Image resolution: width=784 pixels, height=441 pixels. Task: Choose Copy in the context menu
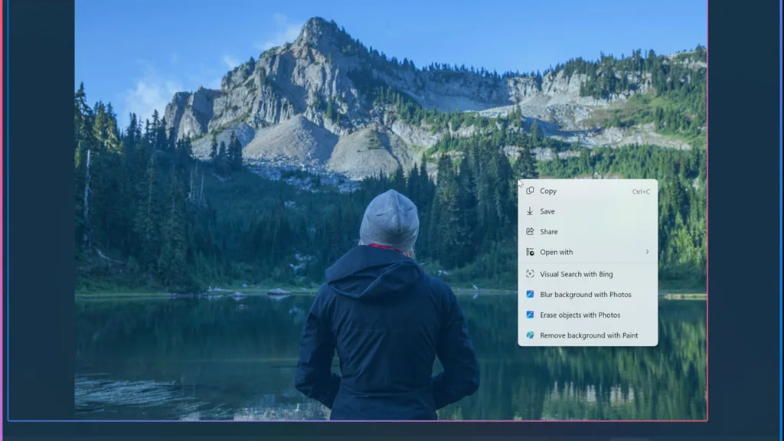pyautogui.click(x=587, y=191)
